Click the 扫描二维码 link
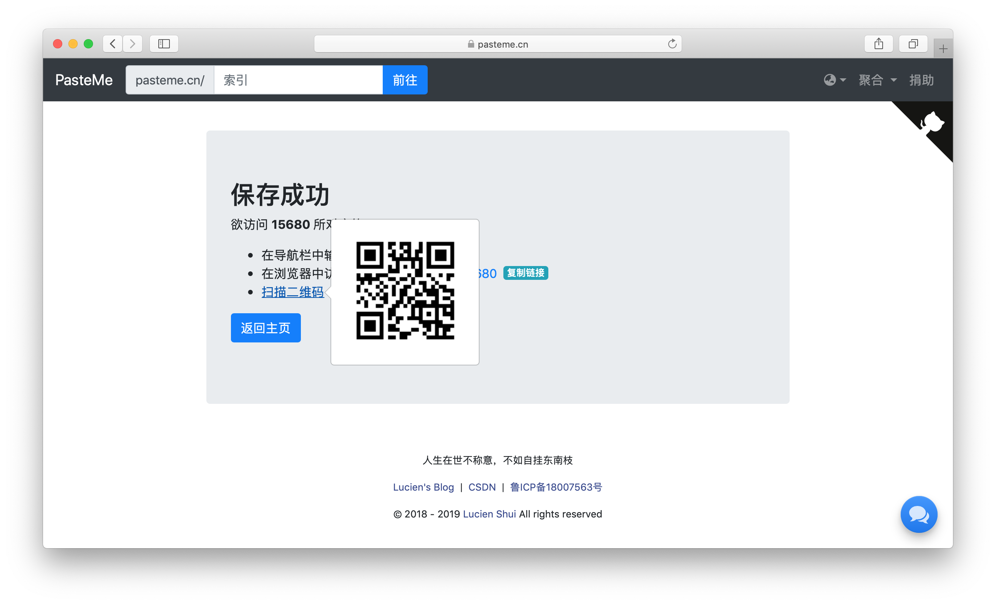Screen dimensions: 996x605 click(x=292, y=292)
